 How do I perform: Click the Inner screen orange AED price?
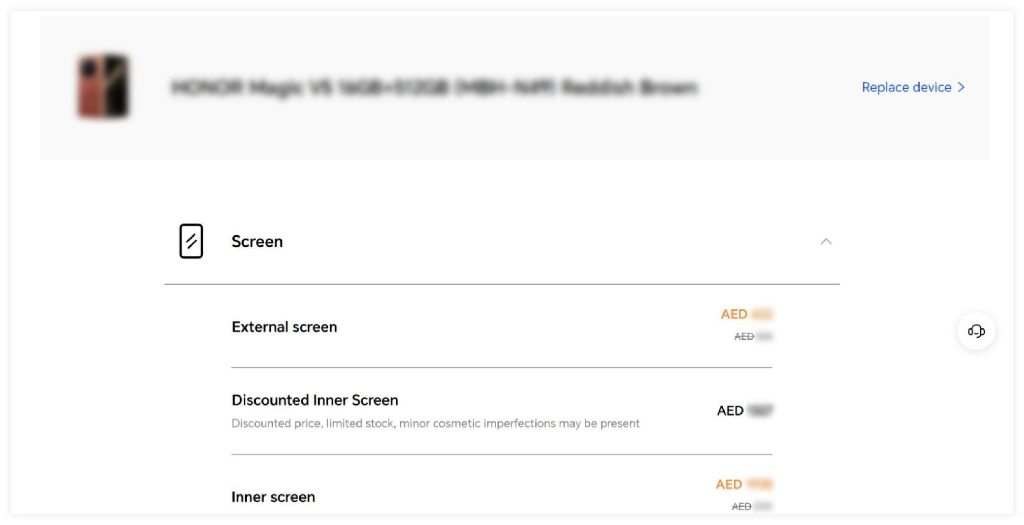point(743,484)
